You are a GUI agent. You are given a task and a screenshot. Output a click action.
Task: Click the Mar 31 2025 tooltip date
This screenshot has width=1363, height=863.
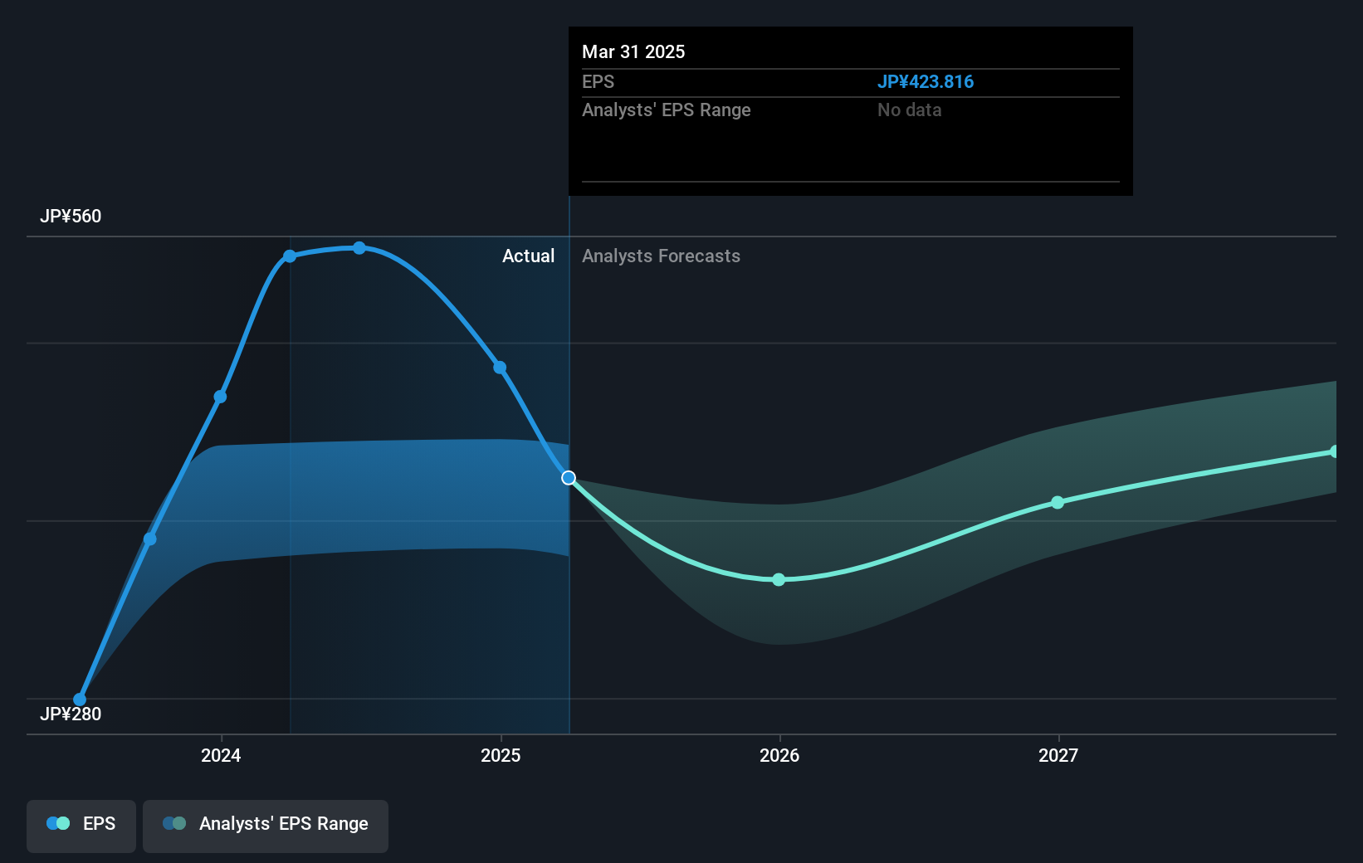pos(633,51)
